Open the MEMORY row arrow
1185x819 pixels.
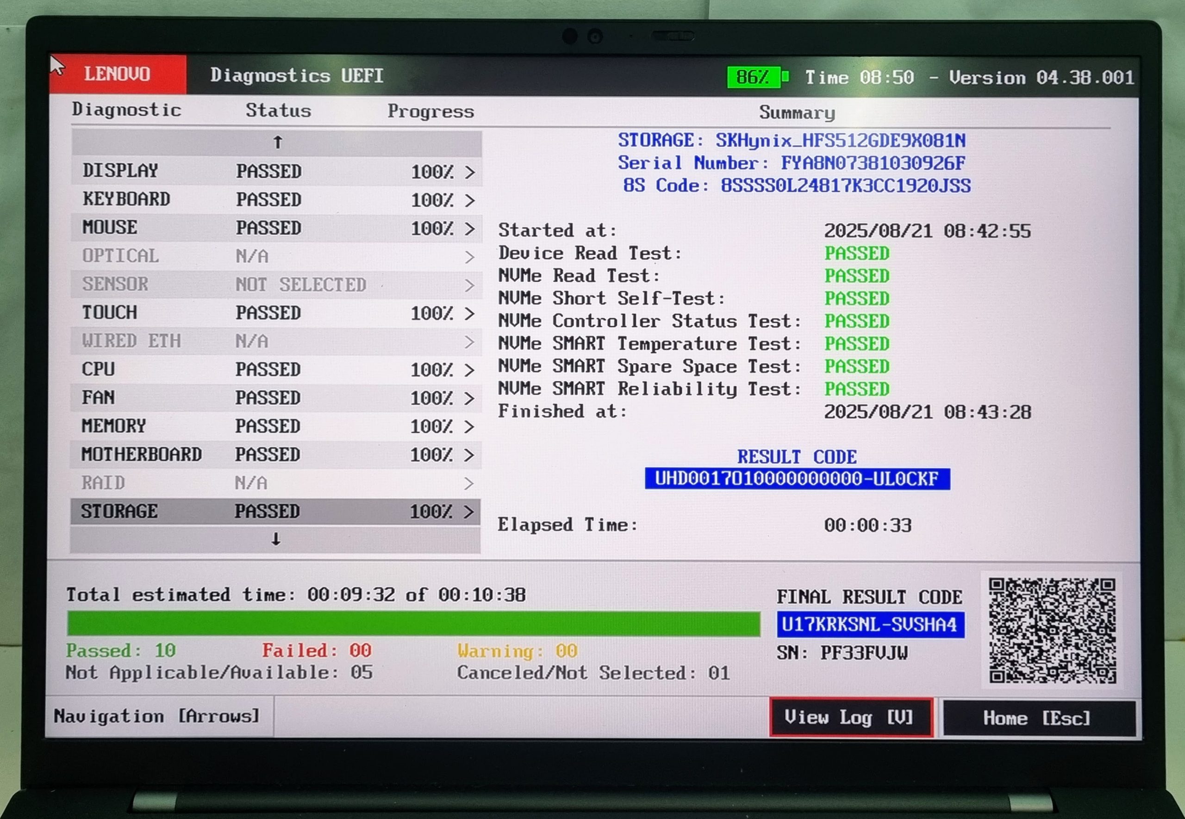[469, 427]
